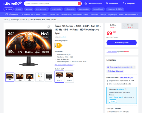Select energy label thumbnail

pos(40,77)
